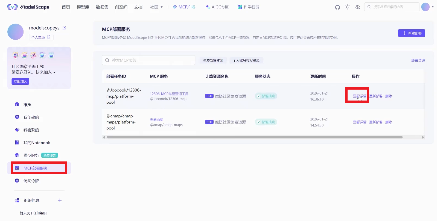Click 服务状态 column header
Image resolution: width=437 pixels, height=221 pixels.
263,76
